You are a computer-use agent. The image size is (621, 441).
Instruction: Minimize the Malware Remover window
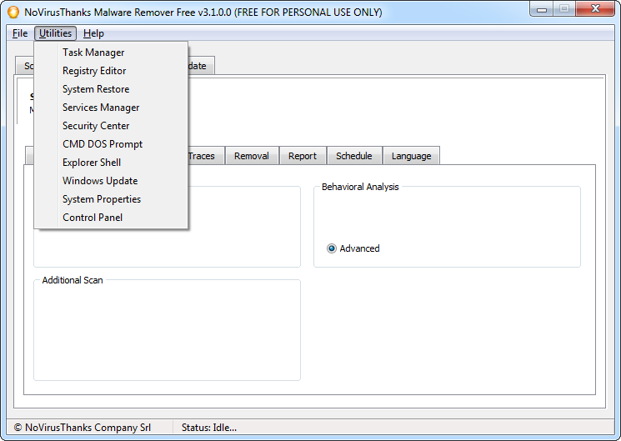(542, 9)
